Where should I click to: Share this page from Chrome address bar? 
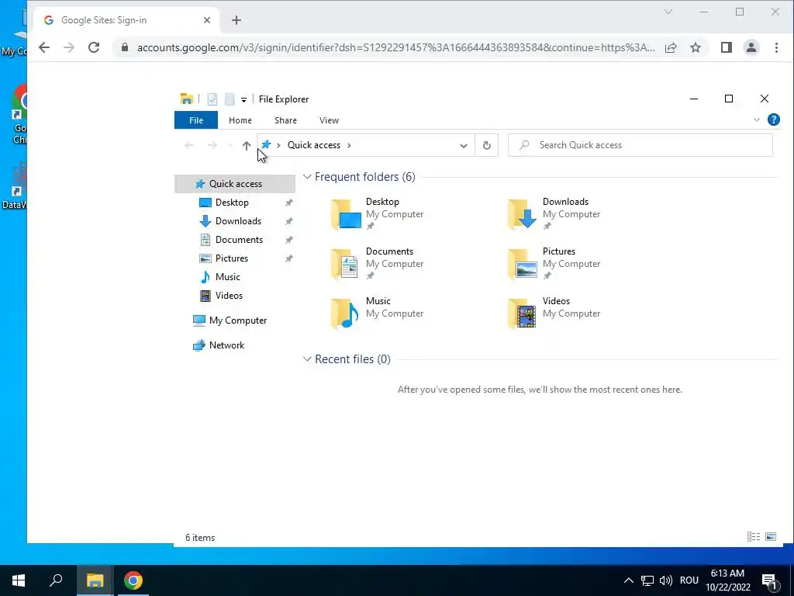coord(671,47)
